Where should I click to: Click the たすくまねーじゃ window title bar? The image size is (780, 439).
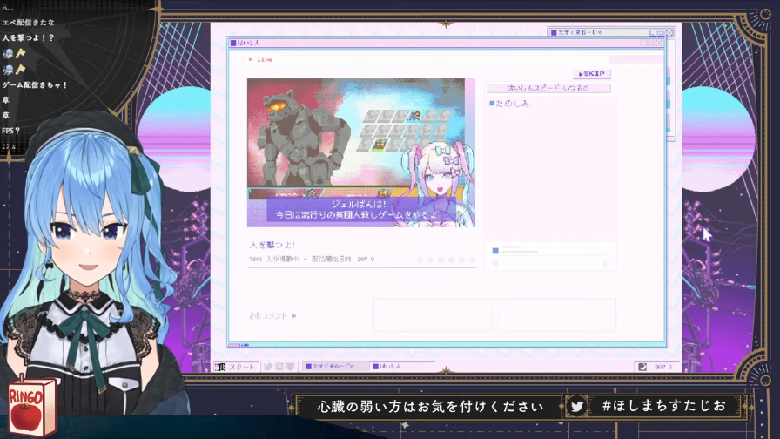click(x=611, y=32)
